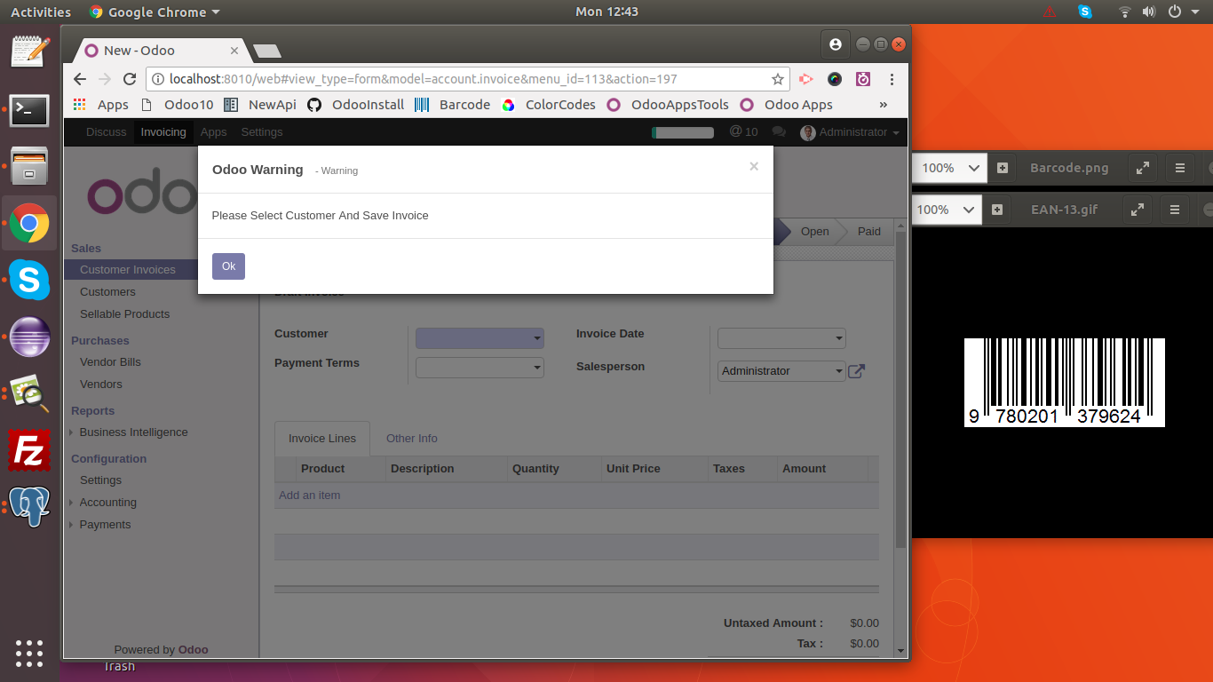Click the Chrome back arrow
1213x682 pixels.
(80, 79)
